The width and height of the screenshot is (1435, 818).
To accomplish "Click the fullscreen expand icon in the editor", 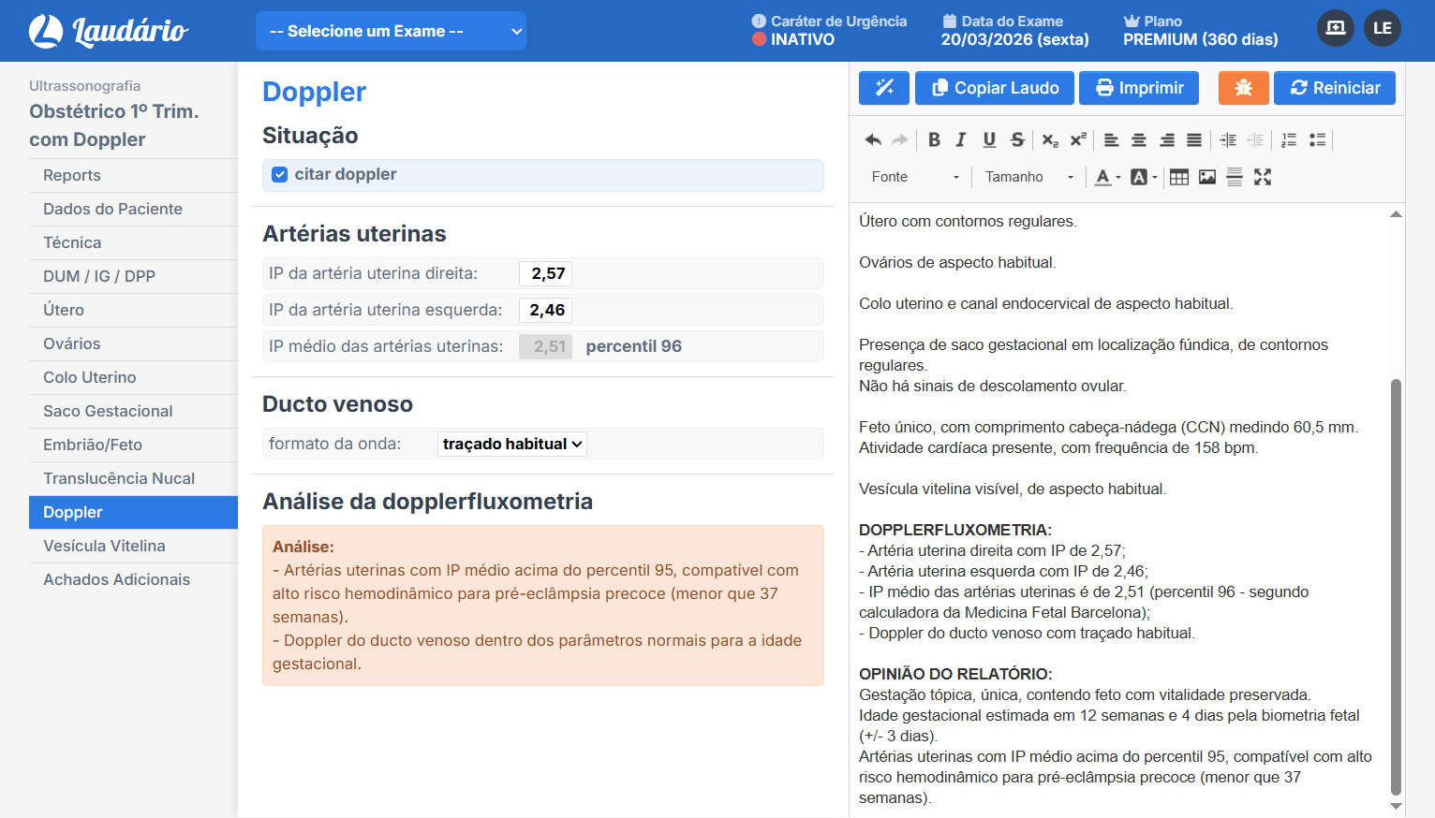I will click(1263, 176).
